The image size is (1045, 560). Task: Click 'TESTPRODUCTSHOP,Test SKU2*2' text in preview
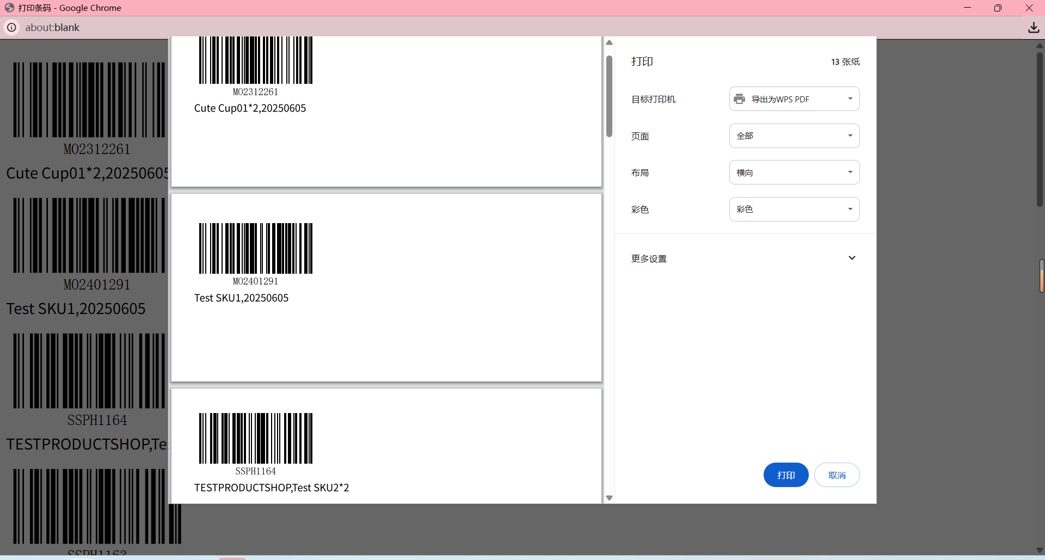[272, 488]
